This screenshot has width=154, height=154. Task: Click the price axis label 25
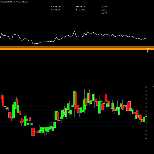click(146, 135)
